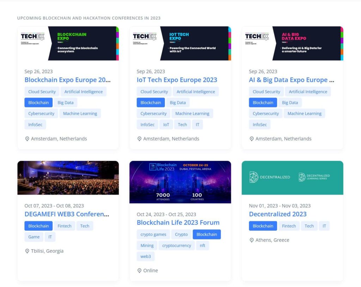The height and width of the screenshot is (287, 361).
Task: Open the Blockchain Expo banner image
Action: 68,43
